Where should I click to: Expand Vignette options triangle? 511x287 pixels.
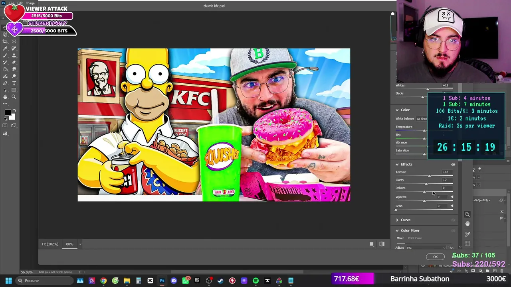(452, 197)
